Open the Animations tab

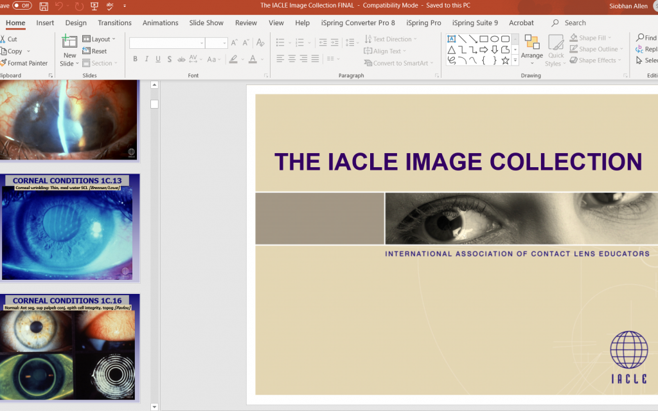[x=160, y=23]
